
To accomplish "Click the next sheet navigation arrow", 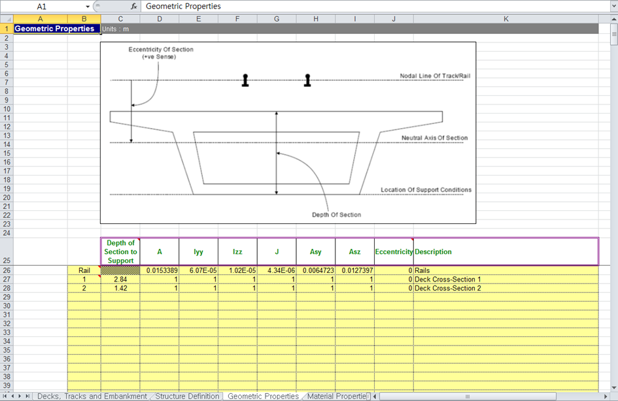I will 21,396.
